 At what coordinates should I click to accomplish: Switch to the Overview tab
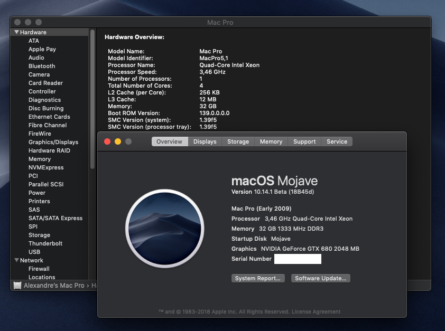[170, 141]
